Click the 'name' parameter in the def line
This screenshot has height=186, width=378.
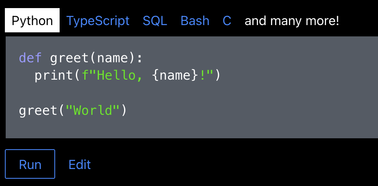pyautogui.click(x=112, y=58)
